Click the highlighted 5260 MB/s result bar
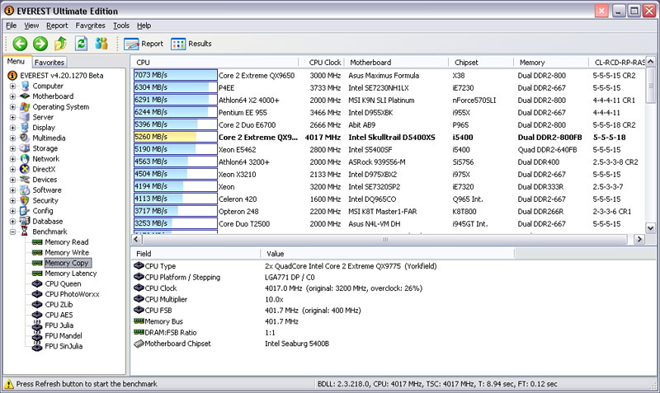The height and width of the screenshot is (393, 660). (176, 137)
